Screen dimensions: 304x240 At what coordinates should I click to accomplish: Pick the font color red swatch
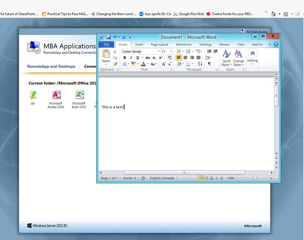click(x=143, y=64)
